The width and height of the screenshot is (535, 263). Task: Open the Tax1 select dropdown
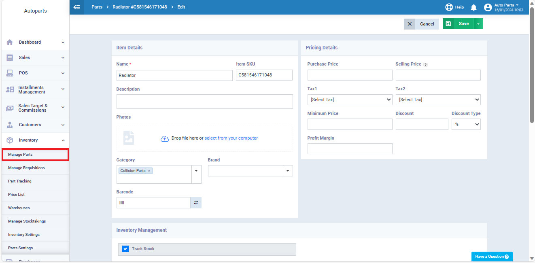(350, 100)
